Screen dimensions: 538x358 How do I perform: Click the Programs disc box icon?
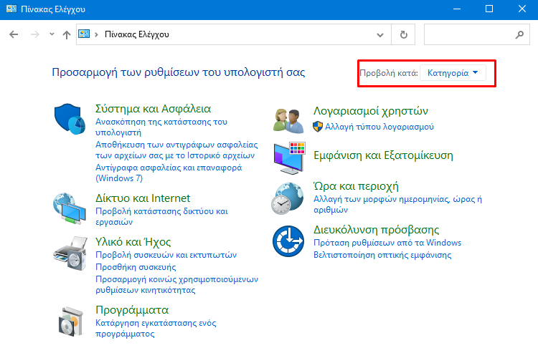point(71,321)
